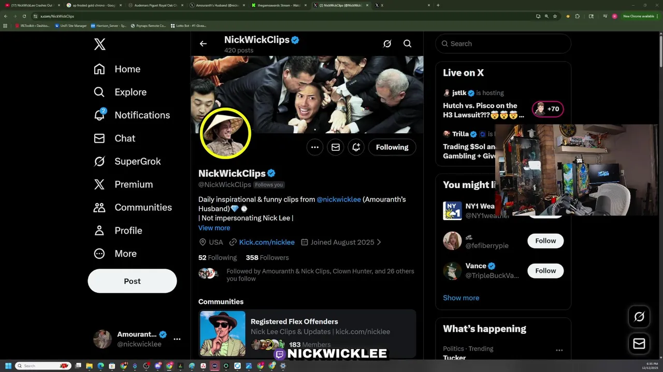This screenshot has height=372, width=663.
Task: Open floating messages envelope button
Action: coord(639,344)
